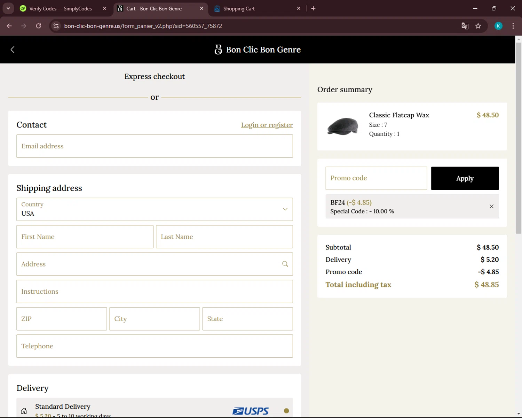Click the translate page icon
Viewport: 522px width, 418px height.
tap(465, 26)
